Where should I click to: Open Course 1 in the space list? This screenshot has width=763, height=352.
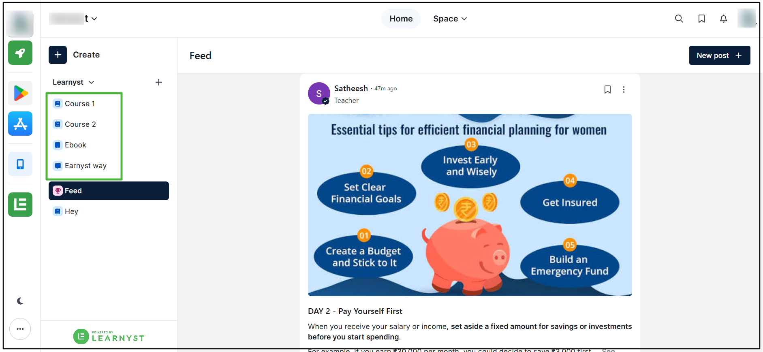click(80, 104)
